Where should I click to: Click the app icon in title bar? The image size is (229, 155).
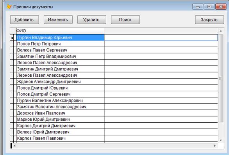coord(9,7)
